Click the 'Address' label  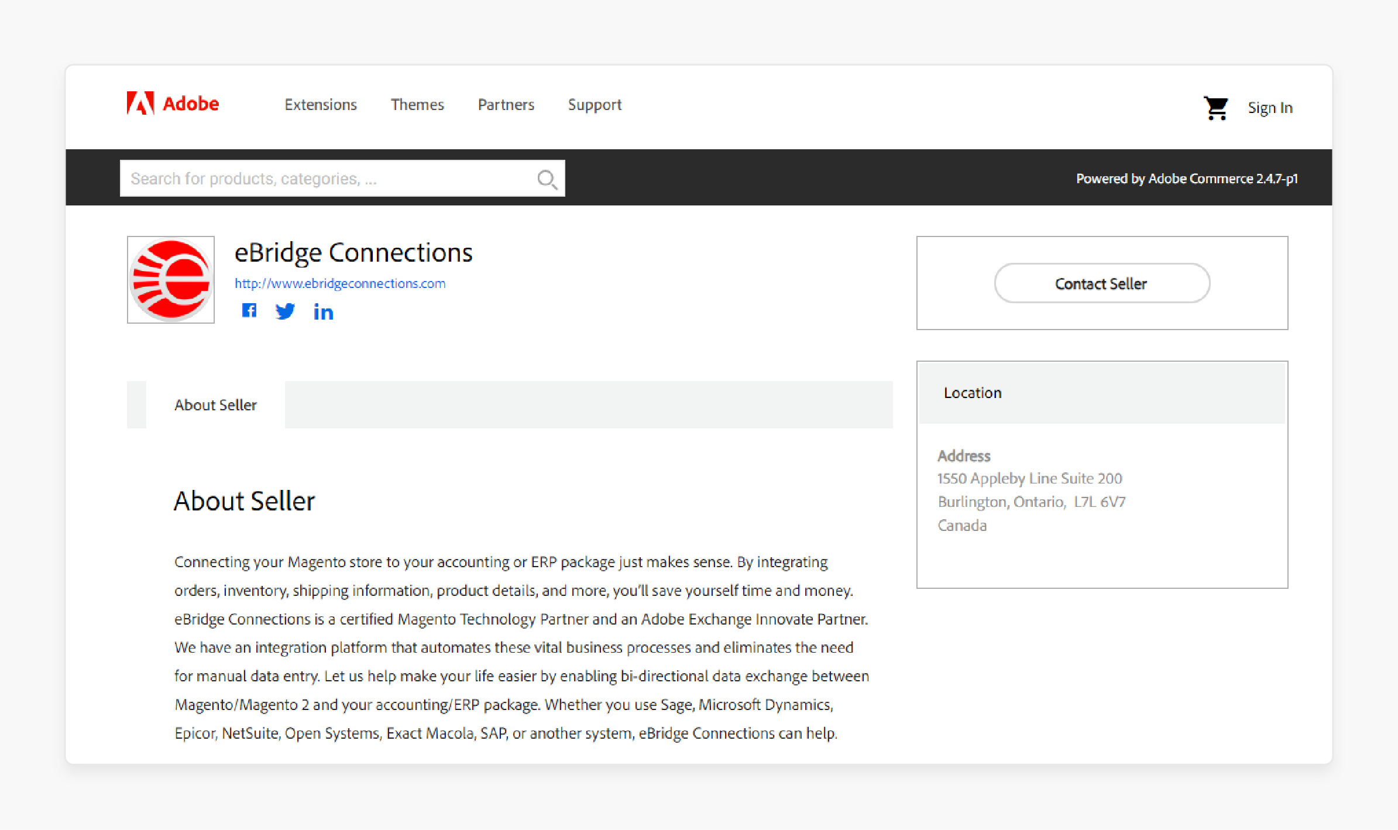964,456
